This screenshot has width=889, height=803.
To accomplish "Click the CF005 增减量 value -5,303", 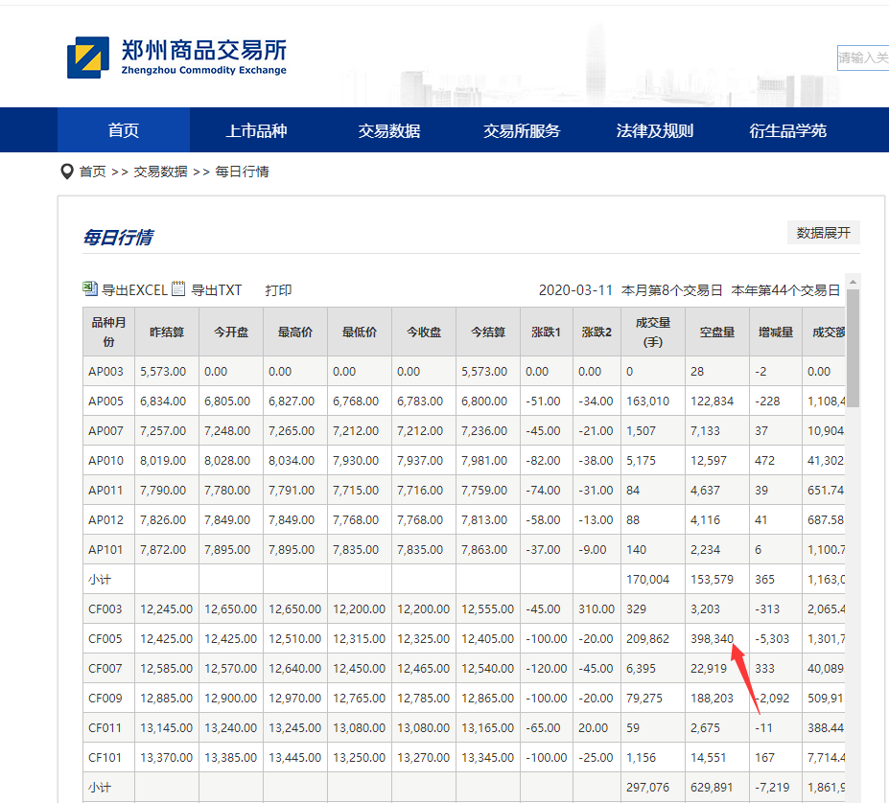I will coord(772,638).
